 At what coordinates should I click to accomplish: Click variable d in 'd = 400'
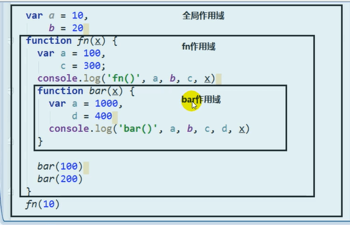point(75,116)
